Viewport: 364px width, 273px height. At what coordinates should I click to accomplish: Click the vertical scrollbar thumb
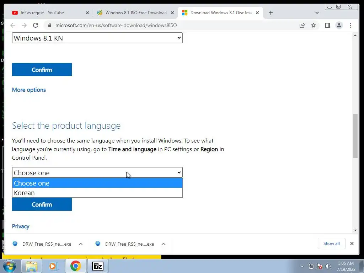355,136
